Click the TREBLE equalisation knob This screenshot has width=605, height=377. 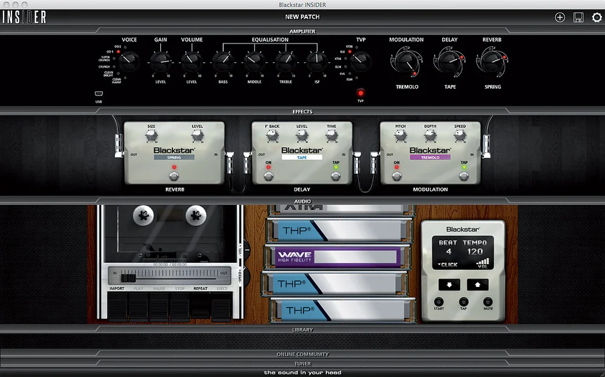[286, 62]
